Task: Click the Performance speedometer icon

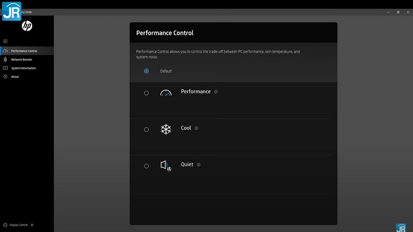Action: coord(166,93)
